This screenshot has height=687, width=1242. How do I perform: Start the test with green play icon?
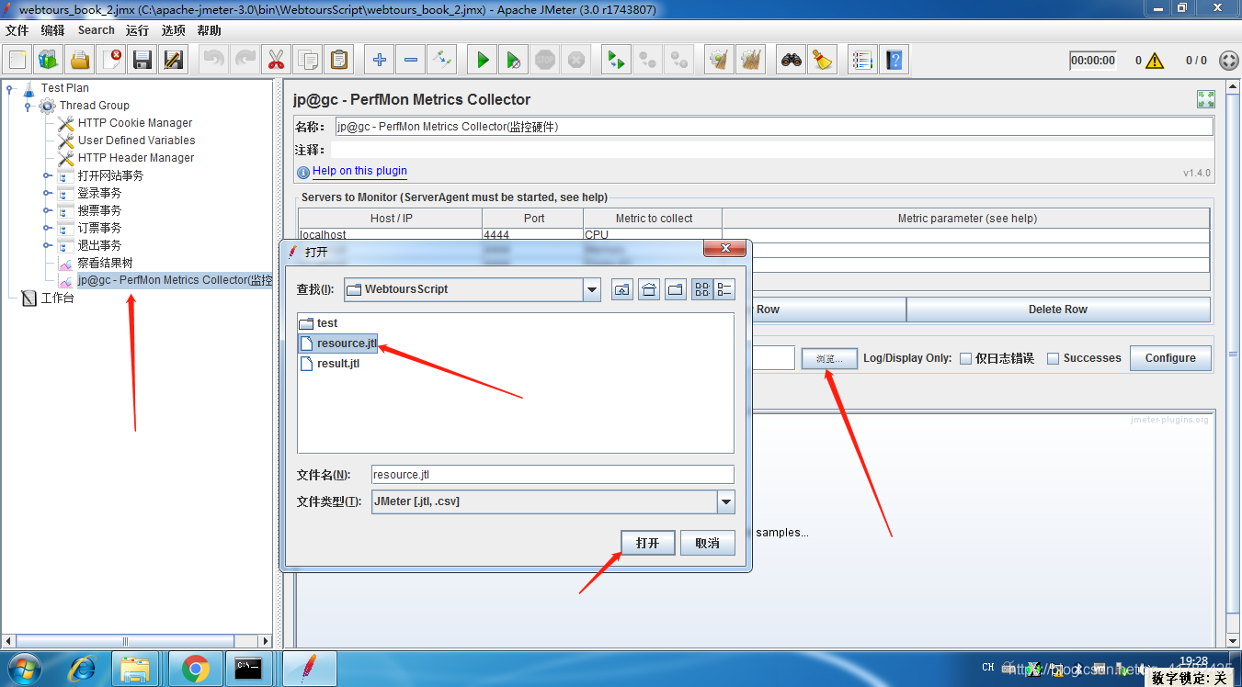pyautogui.click(x=483, y=61)
